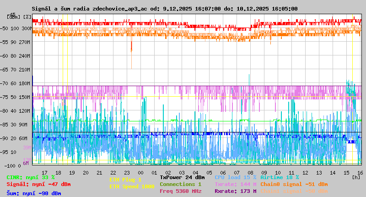Click the red Signál legend entry

(38, 184)
